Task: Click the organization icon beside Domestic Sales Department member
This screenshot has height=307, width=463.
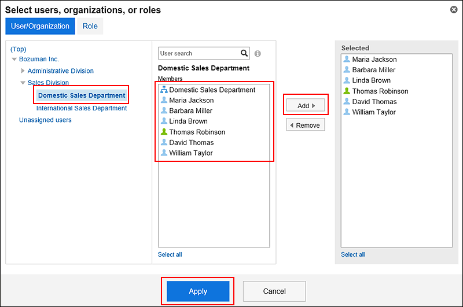Action: [164, 90]
